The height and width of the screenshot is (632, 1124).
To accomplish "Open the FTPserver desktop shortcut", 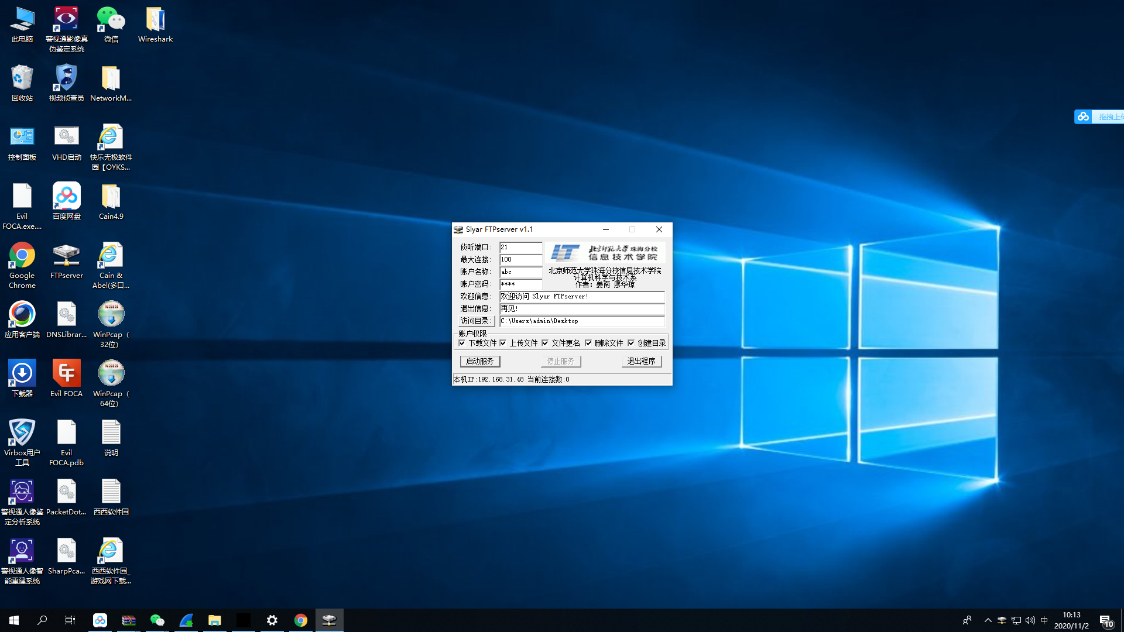I will [66, 256].
